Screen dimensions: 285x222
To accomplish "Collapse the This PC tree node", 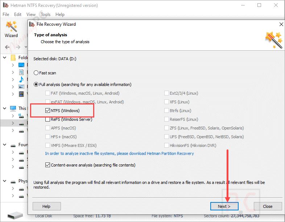I will point(5,108).
